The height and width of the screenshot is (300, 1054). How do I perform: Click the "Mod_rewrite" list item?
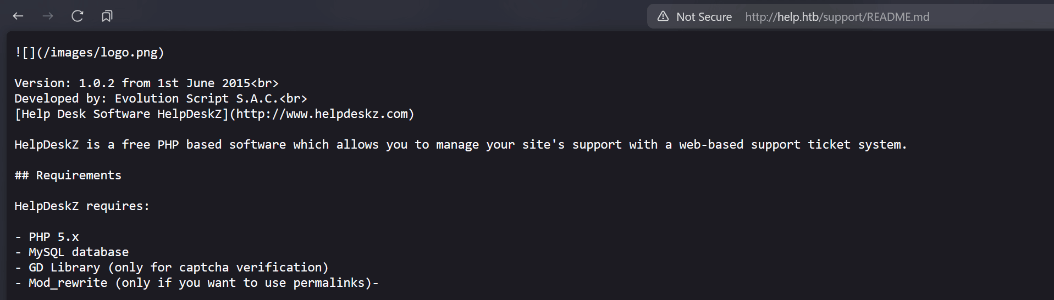[68, 283]
